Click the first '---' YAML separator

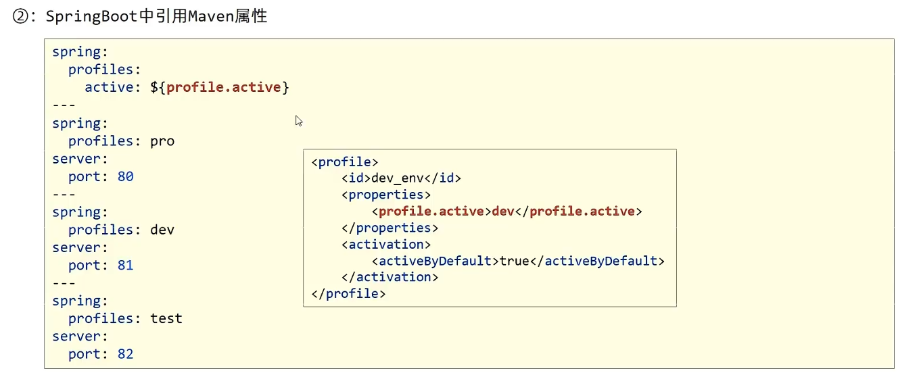64,105
